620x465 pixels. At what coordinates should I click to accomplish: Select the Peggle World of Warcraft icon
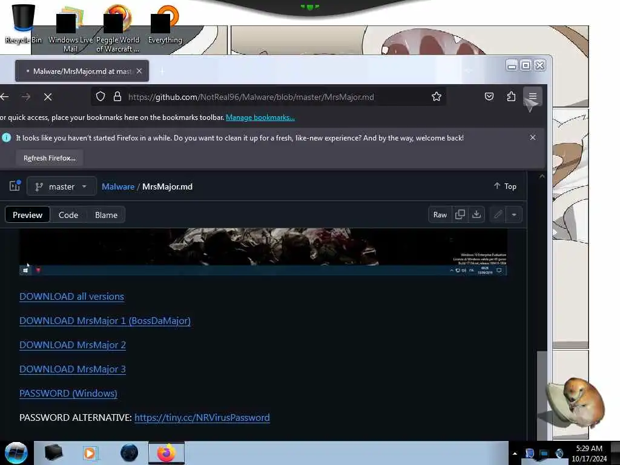(x=117, y=30)
